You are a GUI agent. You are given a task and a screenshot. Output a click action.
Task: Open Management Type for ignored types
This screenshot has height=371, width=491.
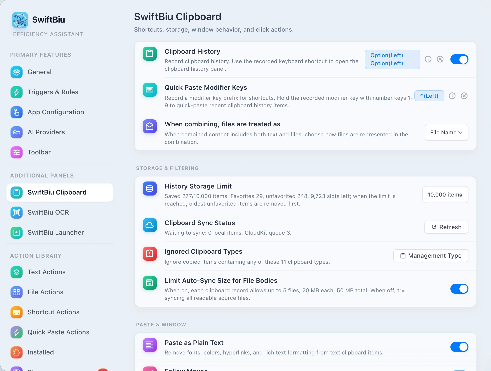pyautogui.click(x=431, y=256)
